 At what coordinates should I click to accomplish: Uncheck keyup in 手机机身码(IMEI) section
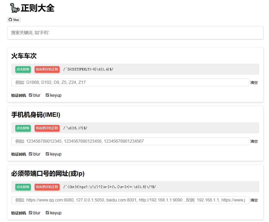click(48, 154)
